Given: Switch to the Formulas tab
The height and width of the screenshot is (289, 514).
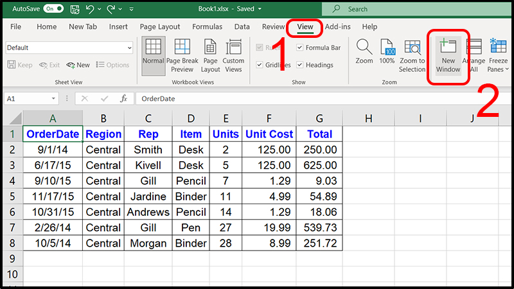Looking at the screenshot, I should [207, 26].
